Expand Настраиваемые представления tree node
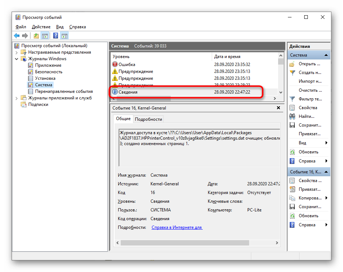The height and width of the screenshot is (272, 343). tap(17, 52)
